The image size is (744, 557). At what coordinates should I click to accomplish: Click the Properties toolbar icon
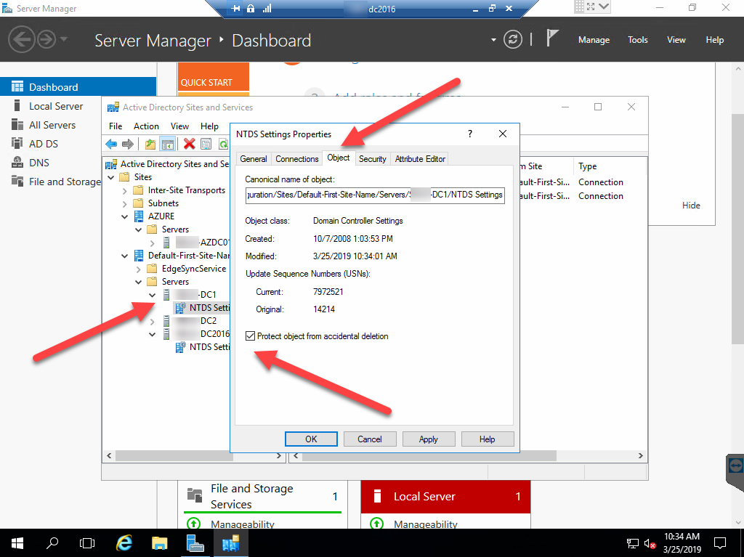pos(206,144)
